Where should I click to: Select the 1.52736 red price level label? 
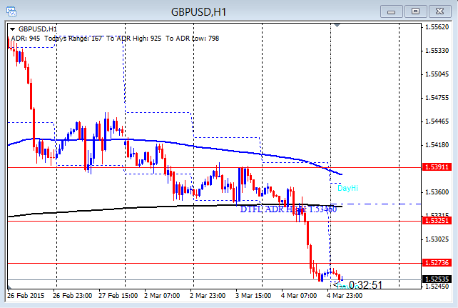click(437, 263)
